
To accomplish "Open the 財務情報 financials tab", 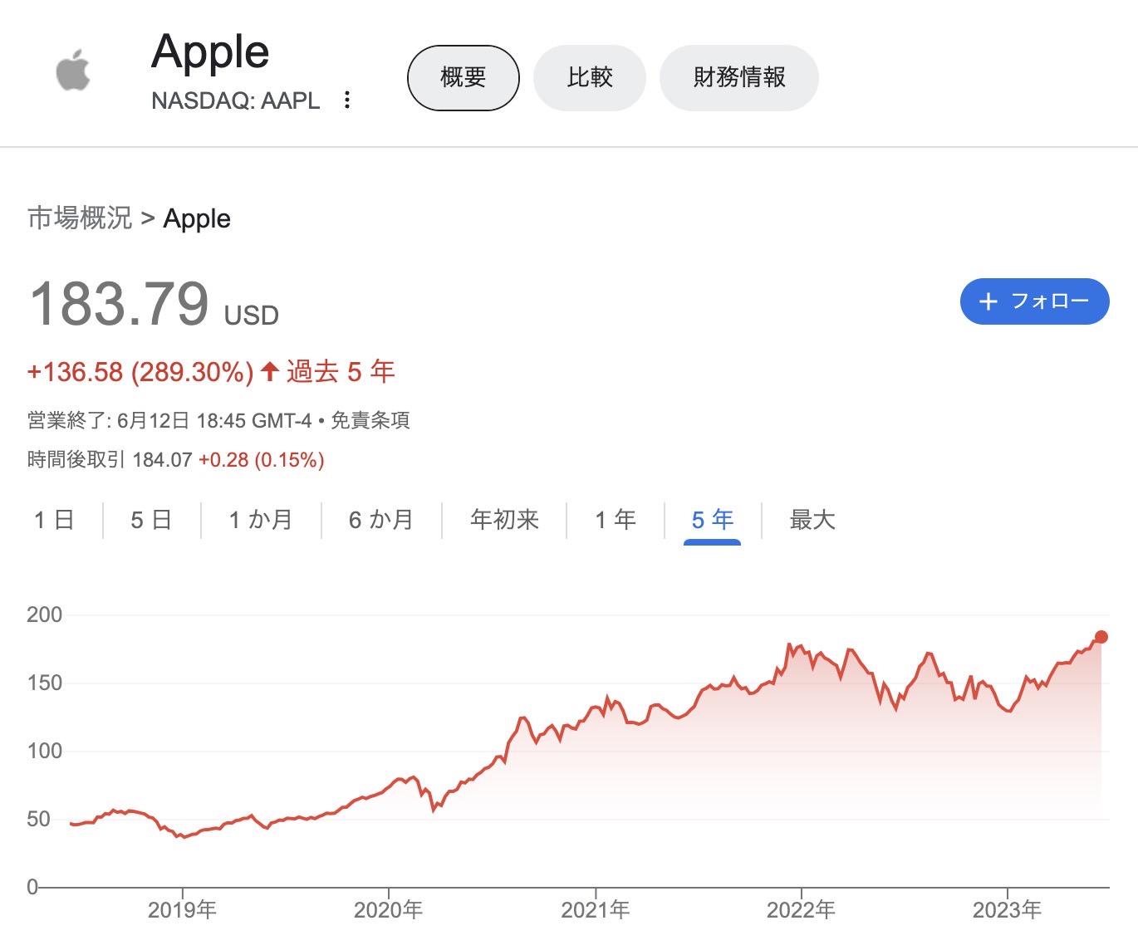I will point(739,78).
